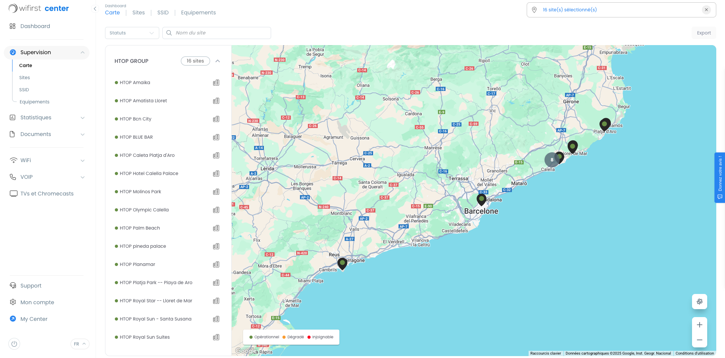Screen dimensions: 725x358
Task: Zoom in on the map
Action: (x=700, y=325)
